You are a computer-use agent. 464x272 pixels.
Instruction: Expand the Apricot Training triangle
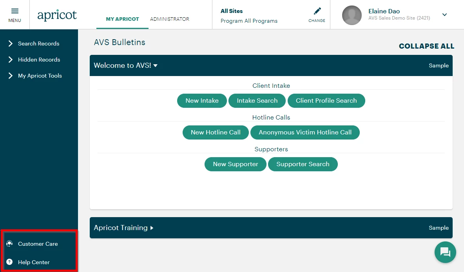coord(152,228)
